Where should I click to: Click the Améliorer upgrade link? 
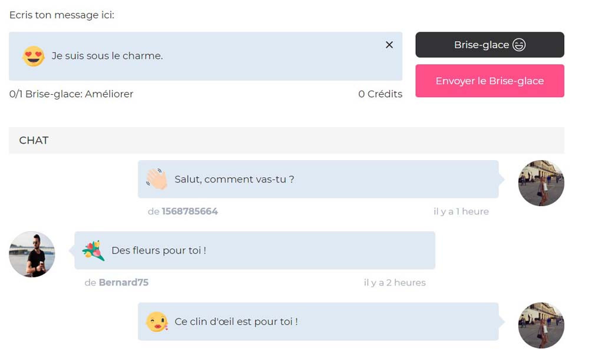point(109,94)
